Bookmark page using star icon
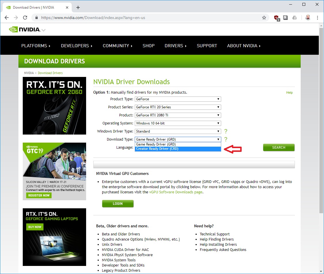The height and width of the screenshot is (274, 324). click(x=264, y=18)
